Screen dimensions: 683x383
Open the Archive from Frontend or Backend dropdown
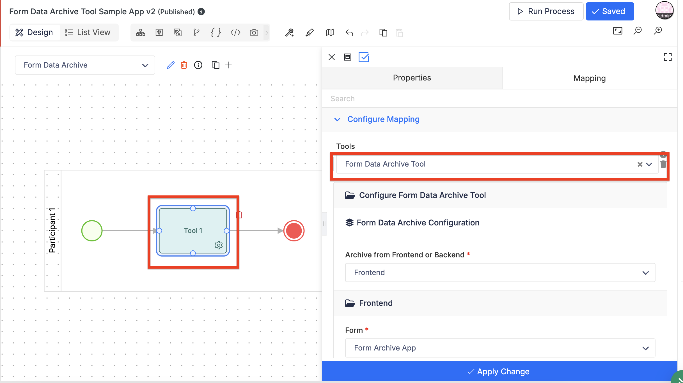point(500,273)
